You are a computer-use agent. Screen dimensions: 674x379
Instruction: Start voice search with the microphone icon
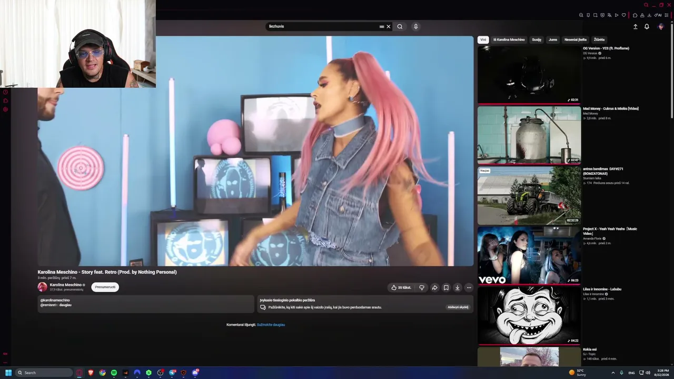point(415,26)
